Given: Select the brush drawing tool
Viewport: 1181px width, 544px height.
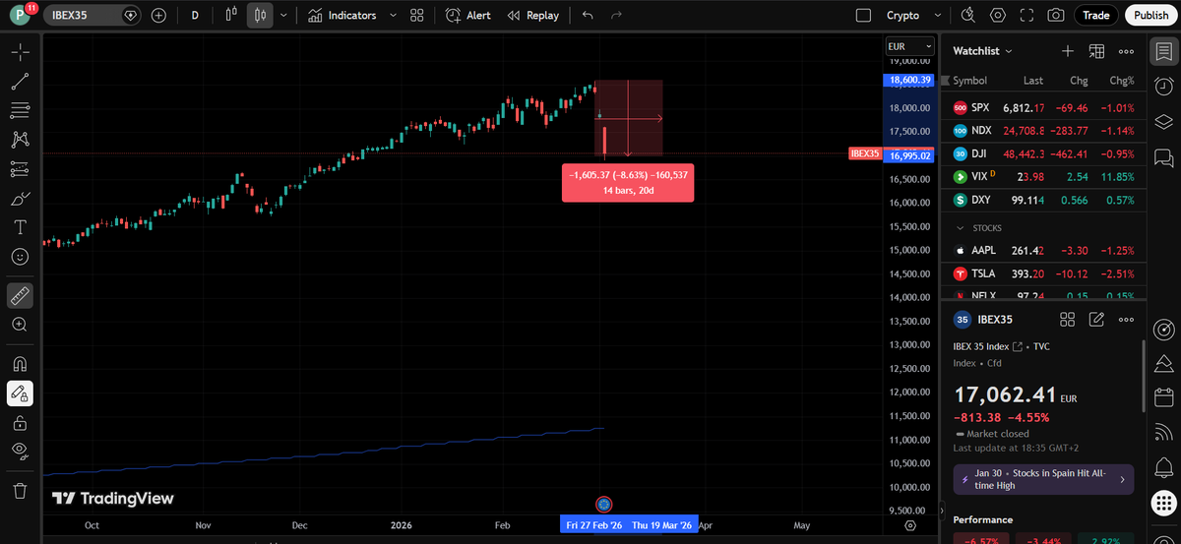Looking at the screenshot, I should click(20, 199).
